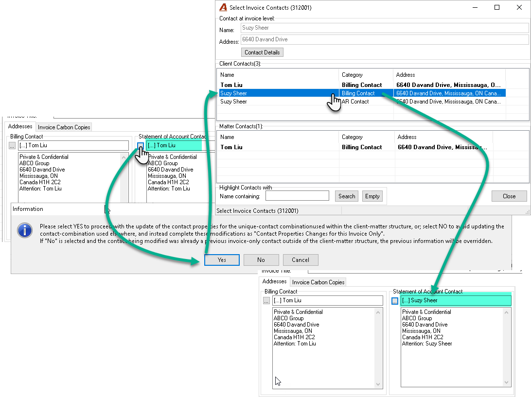The height and width of the screenshot is (397, 531).
Task: Click the invoice-level Name field showing Suzy Sheer
Action: pyautogui.click(x=385, y=28)
